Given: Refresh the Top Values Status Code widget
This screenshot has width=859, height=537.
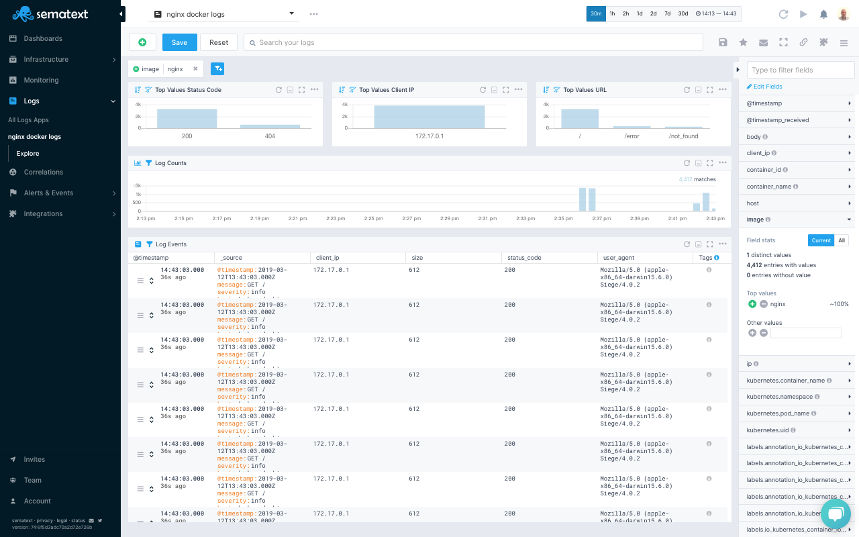Looking at the screenshot, I should click(x=279, y=89).
